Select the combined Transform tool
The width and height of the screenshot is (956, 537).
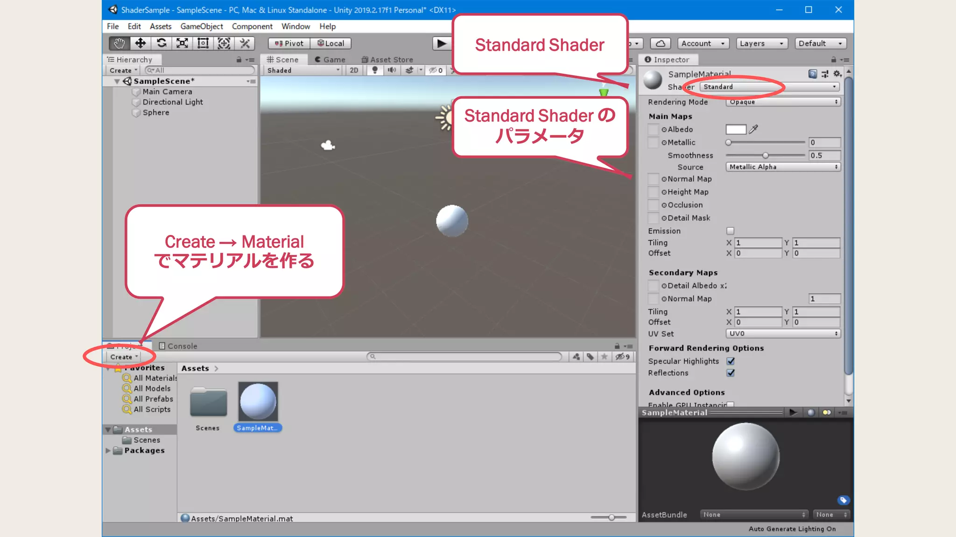[224, 43]
